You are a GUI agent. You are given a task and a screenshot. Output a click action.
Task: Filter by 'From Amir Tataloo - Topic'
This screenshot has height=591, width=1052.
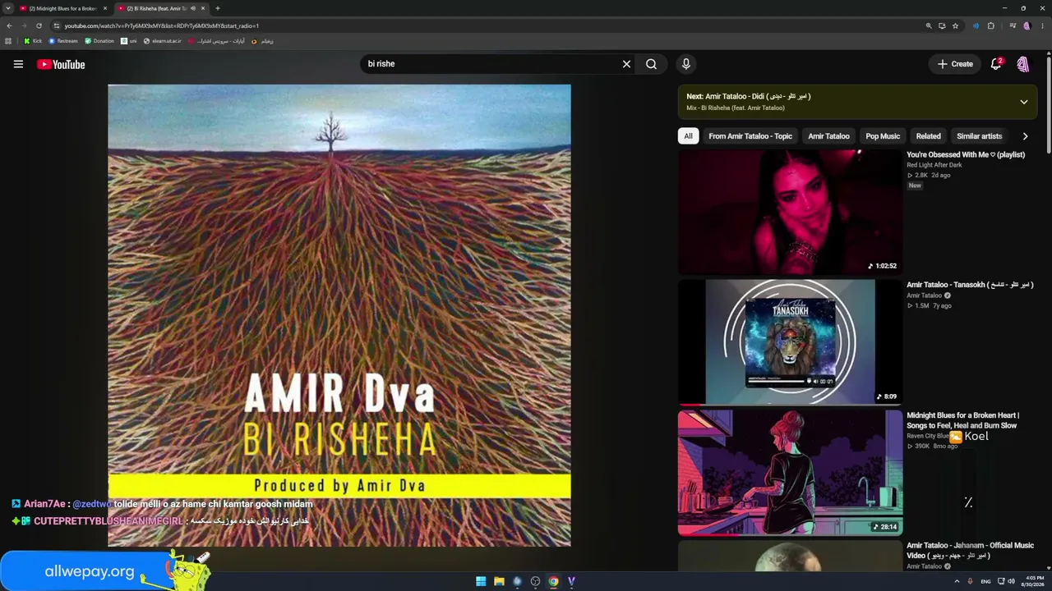tap(750, 136)
